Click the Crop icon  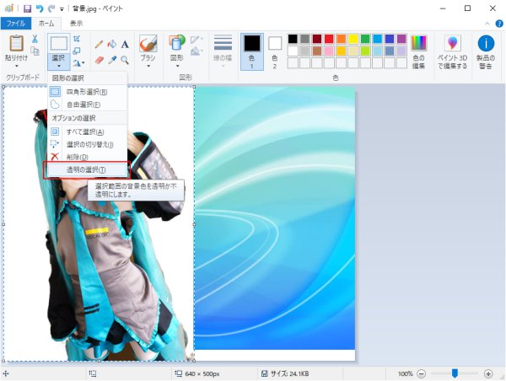coord(77,39)
